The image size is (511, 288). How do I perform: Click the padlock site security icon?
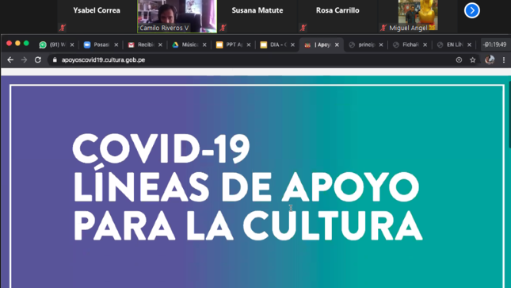(55, 60)
